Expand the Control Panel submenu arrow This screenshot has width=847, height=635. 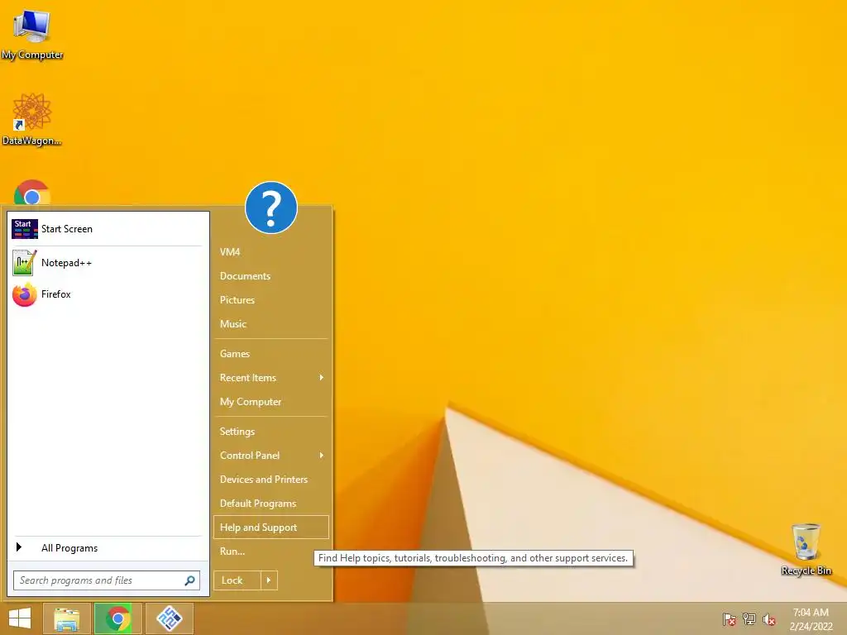pos(322,456)
